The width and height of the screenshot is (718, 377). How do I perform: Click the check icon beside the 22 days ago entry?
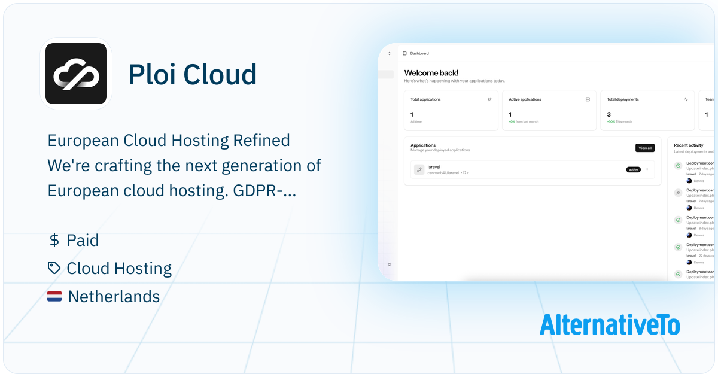coord(678,247)
